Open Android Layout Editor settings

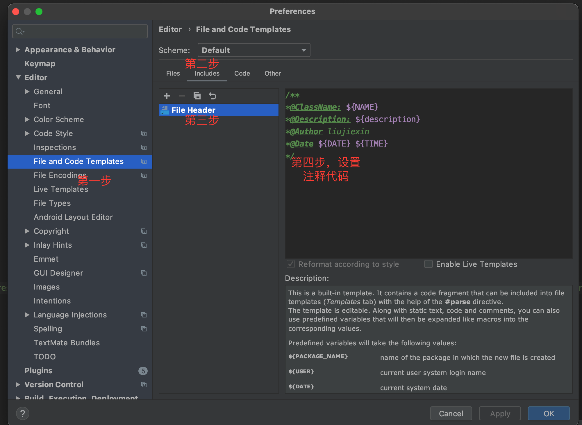73,217
